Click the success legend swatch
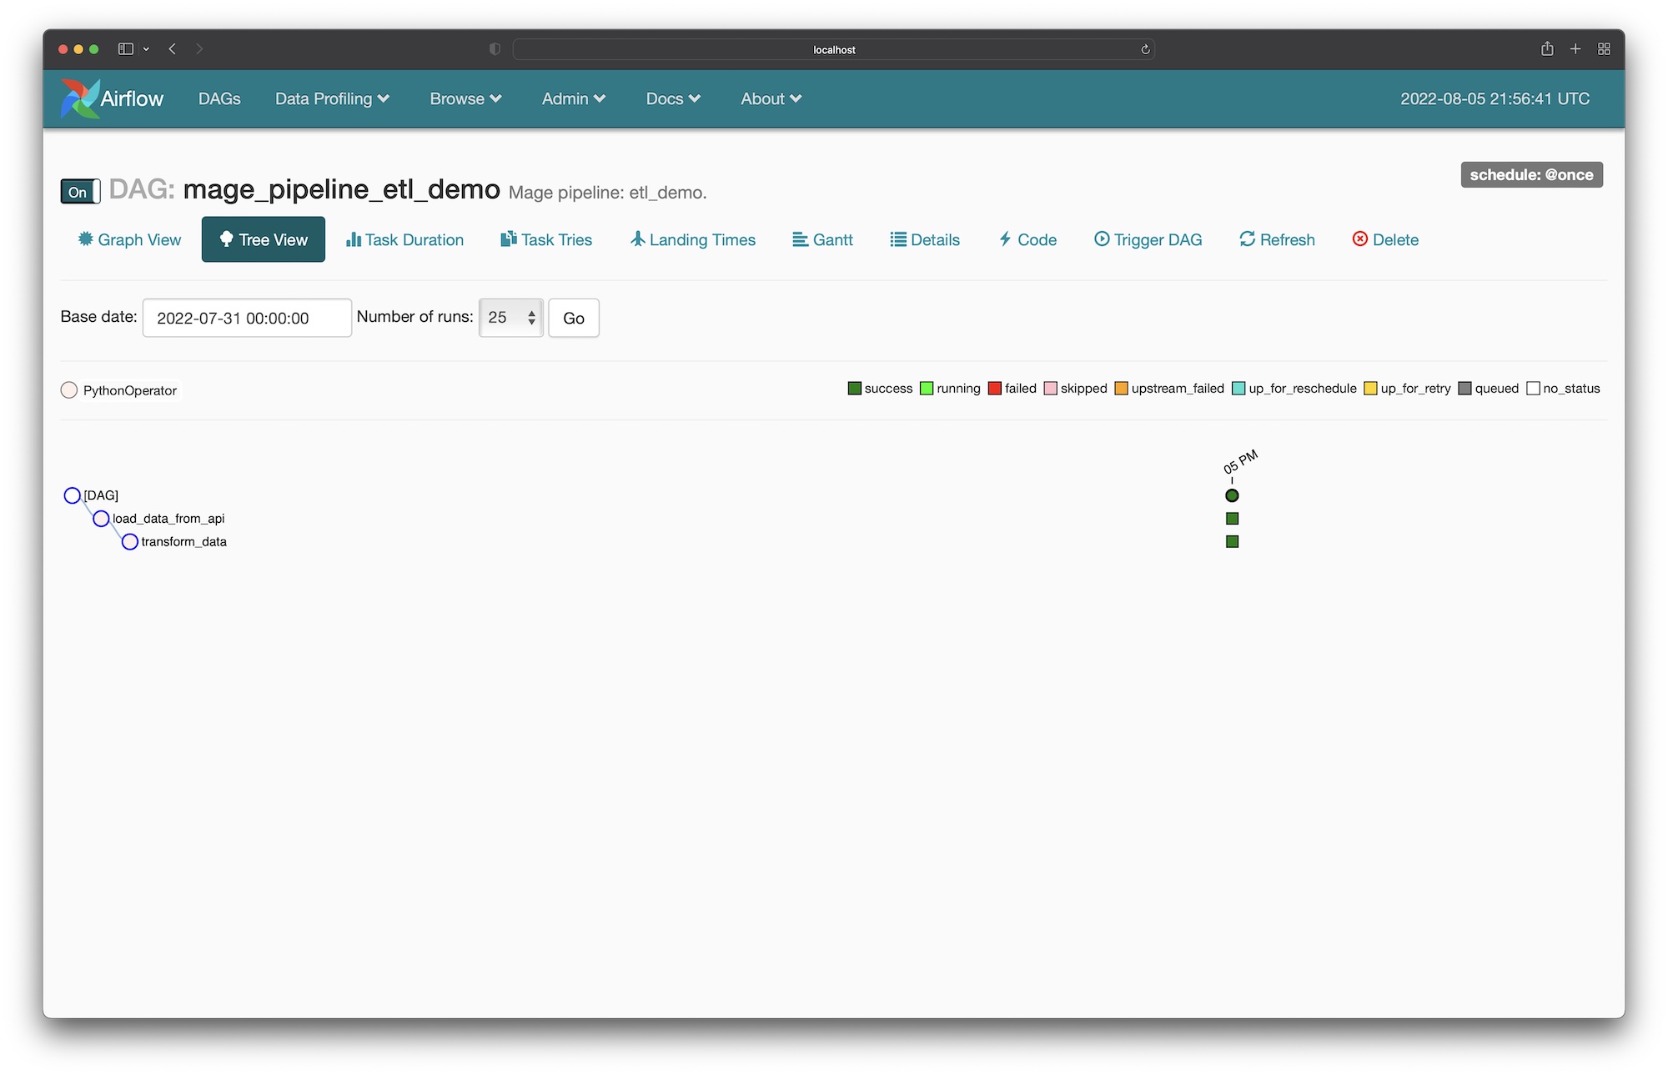The image size is (1668, 1075). pos(854,389)
